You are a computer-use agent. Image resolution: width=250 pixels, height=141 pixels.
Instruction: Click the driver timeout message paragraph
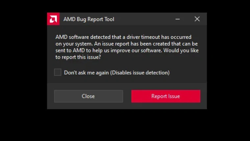pos(127,47)
